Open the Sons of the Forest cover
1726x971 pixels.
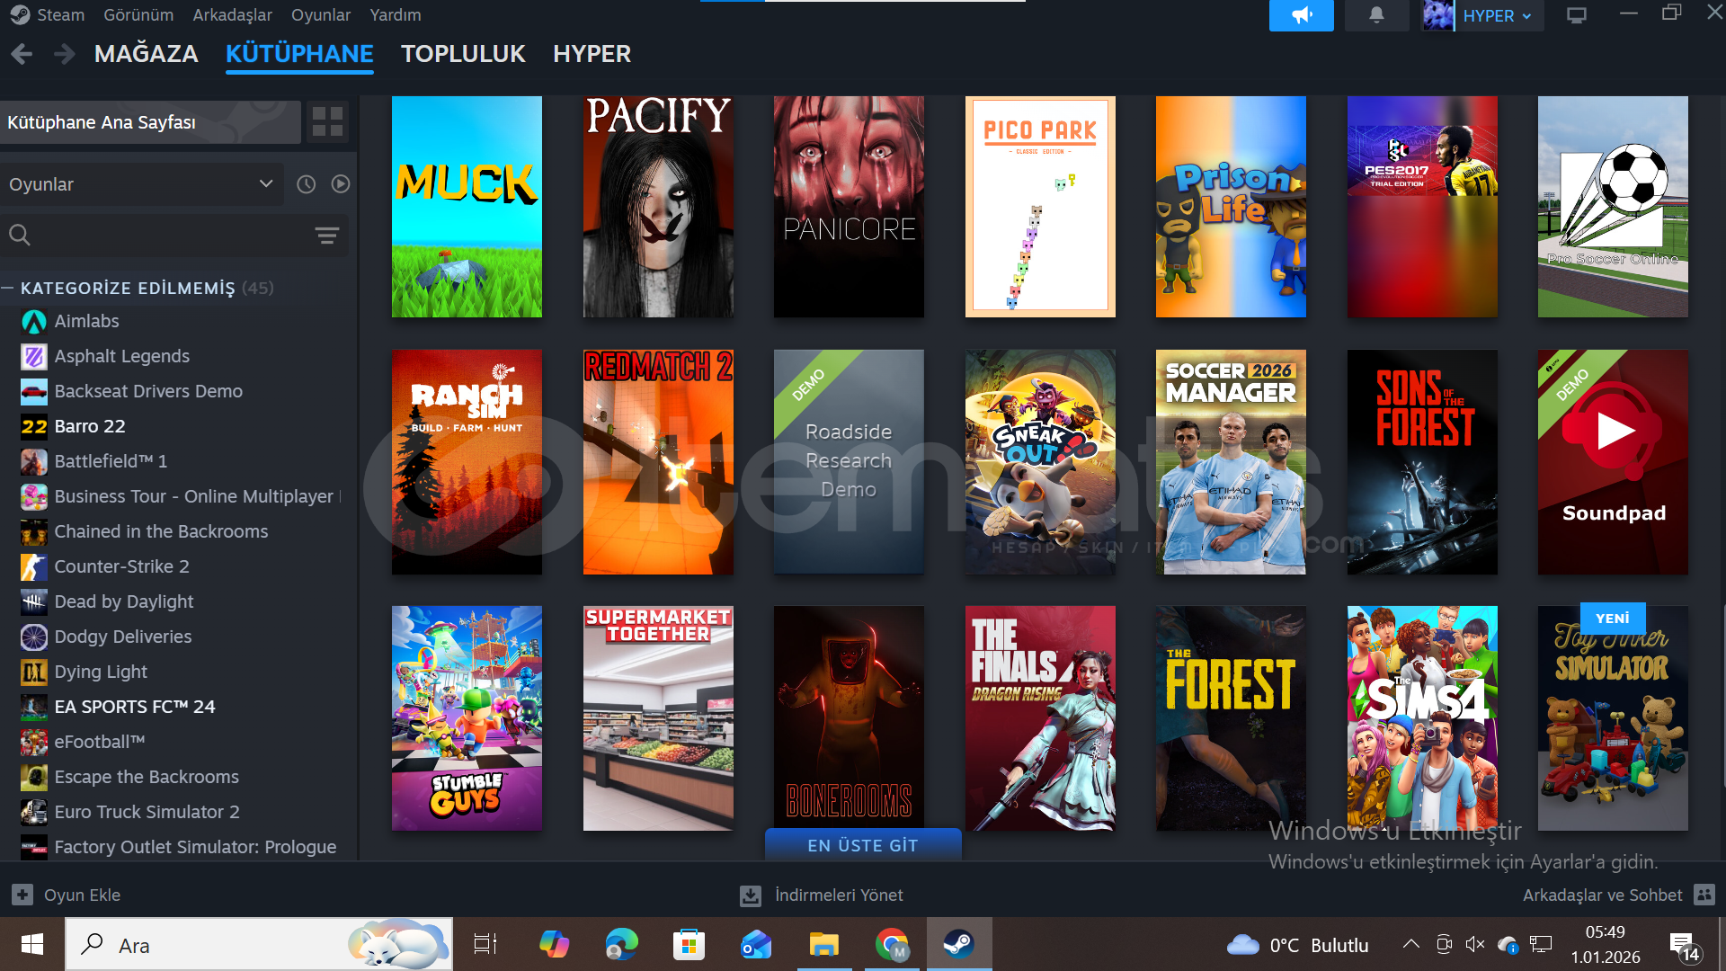tap(1421, 462)
